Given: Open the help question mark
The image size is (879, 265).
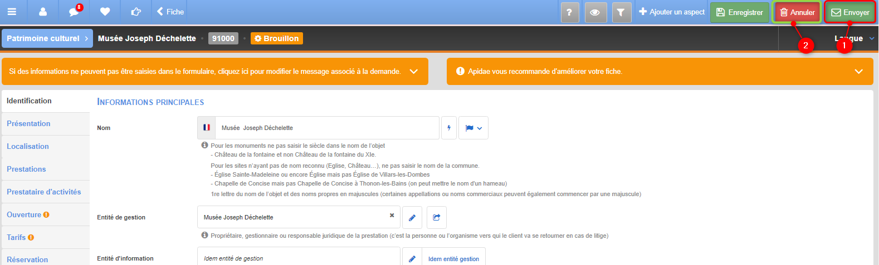Looking at the screenshot, I should [569, 12].
